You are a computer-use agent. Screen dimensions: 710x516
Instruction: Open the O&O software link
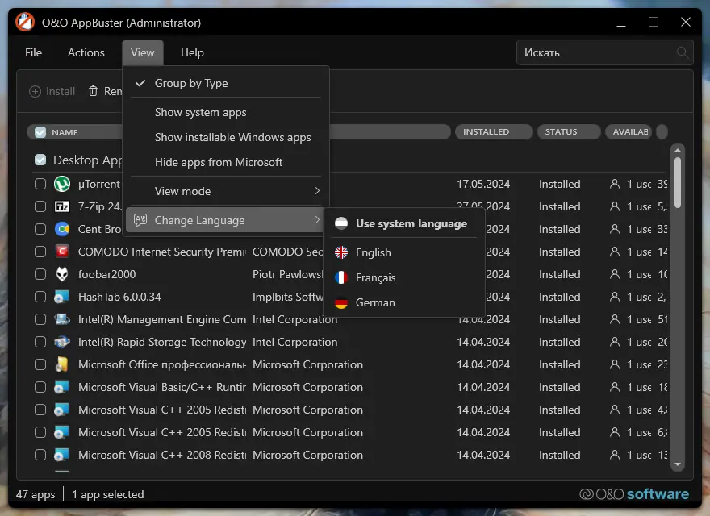(x=634, y=494)
